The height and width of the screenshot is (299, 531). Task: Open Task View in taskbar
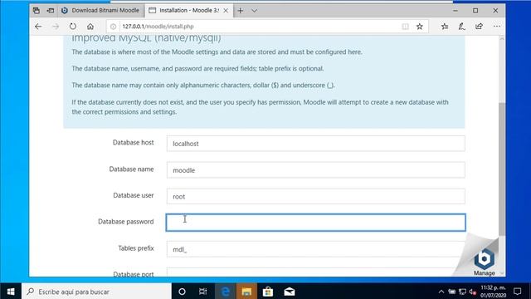tap(202, 292)
